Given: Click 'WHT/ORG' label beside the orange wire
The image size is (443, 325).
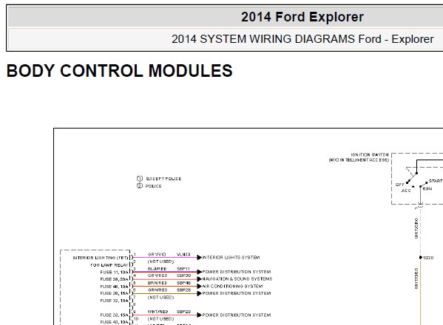Looking at the screenshot, I should pyautogui.click(x=416, y=278).
